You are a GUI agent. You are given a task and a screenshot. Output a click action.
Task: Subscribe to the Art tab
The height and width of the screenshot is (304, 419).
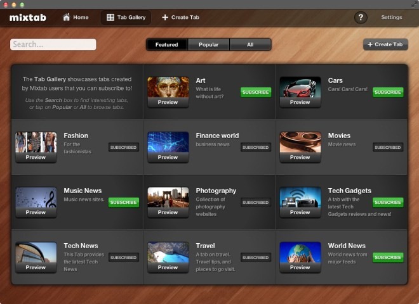(x=256, y=92)
